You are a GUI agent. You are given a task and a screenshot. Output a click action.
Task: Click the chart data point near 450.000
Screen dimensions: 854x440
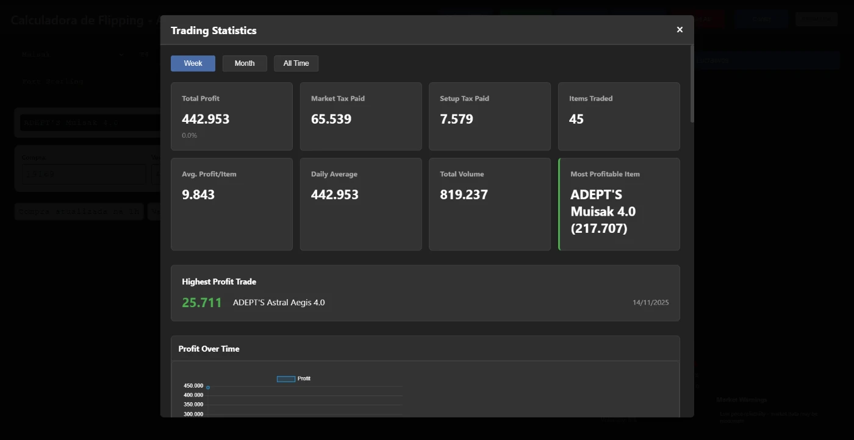click(x=208, y=388)
